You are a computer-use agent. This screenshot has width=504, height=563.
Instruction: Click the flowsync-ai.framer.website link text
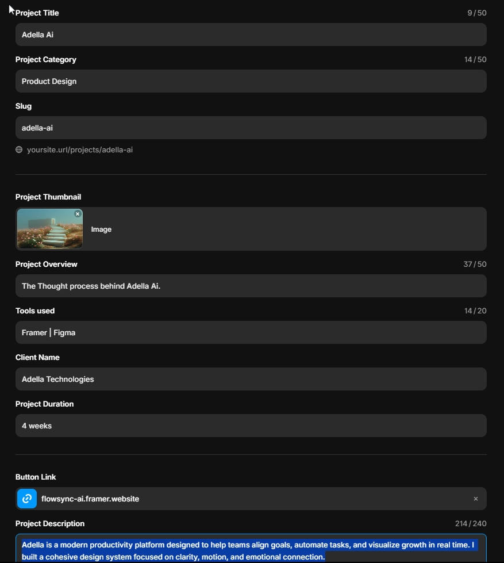[x=90, y=499]
